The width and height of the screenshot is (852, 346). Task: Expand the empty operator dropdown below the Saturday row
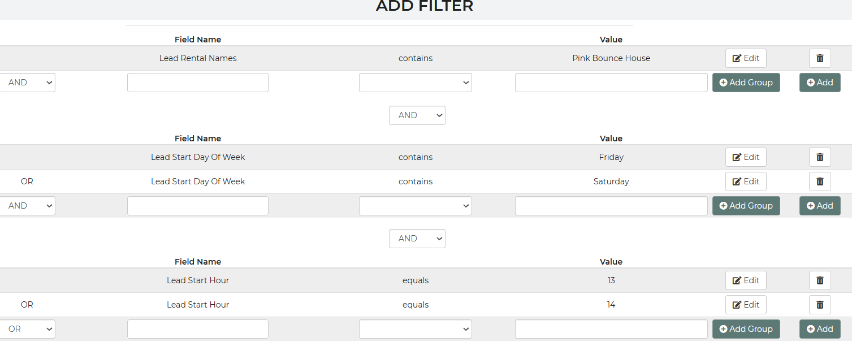coord(416,206)
